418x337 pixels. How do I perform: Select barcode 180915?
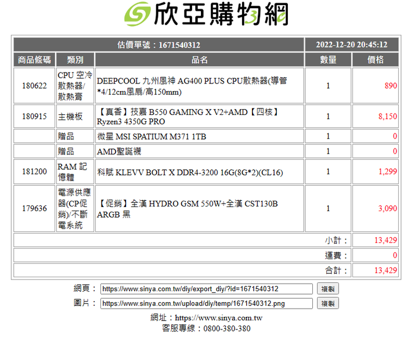pos(34,117)
